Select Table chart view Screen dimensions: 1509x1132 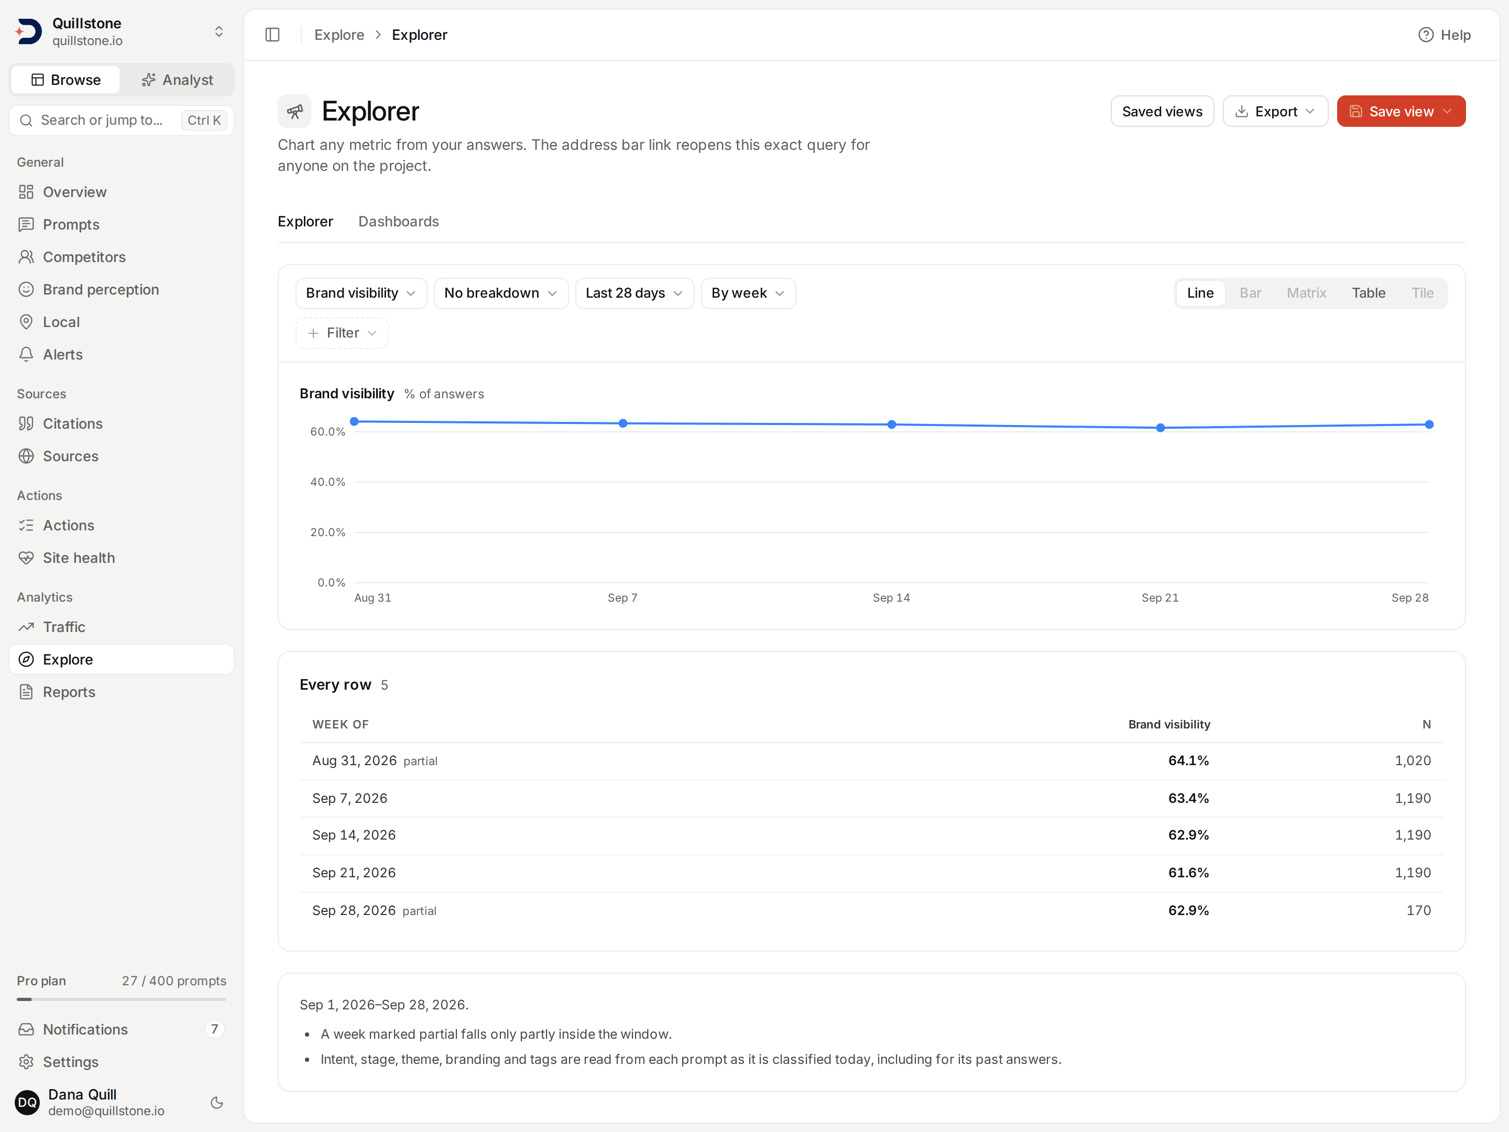click(1369, 293)
